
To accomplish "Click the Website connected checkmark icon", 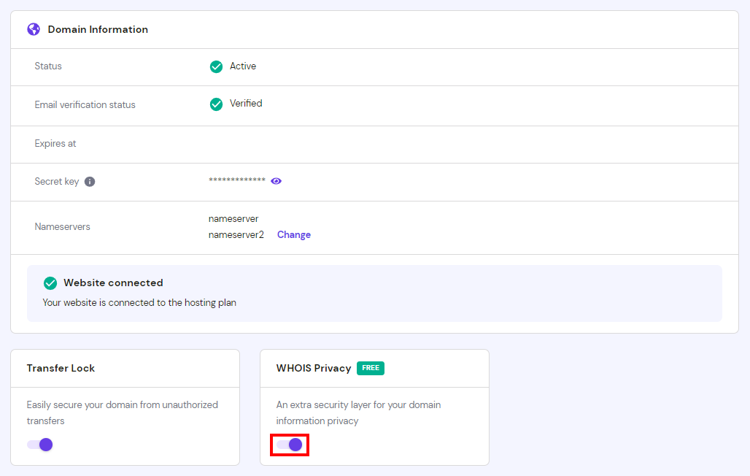I will point(50,283).
